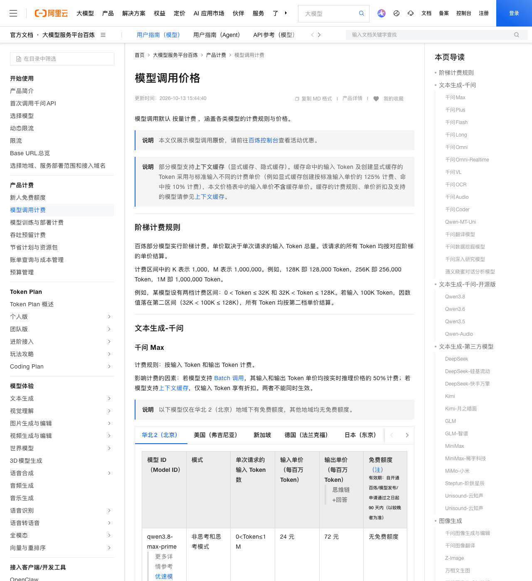Click the heart favorites icon
Image resolution: width=532 pixels, height=581 pixels.
click(376, 99)
